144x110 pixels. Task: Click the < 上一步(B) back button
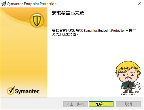click(76, 104)
